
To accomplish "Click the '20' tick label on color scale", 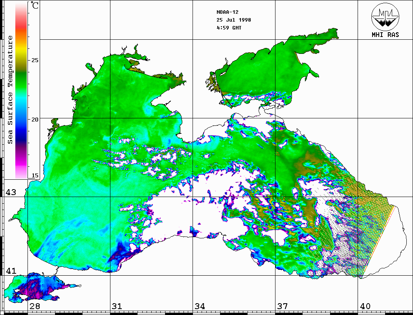I will 35,120.
